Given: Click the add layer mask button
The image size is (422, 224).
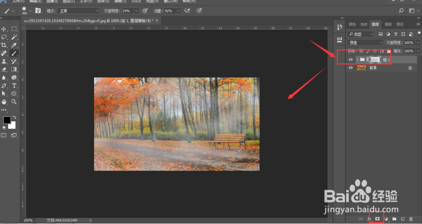Looking at the screenshot, I should [x=377, y=219].
